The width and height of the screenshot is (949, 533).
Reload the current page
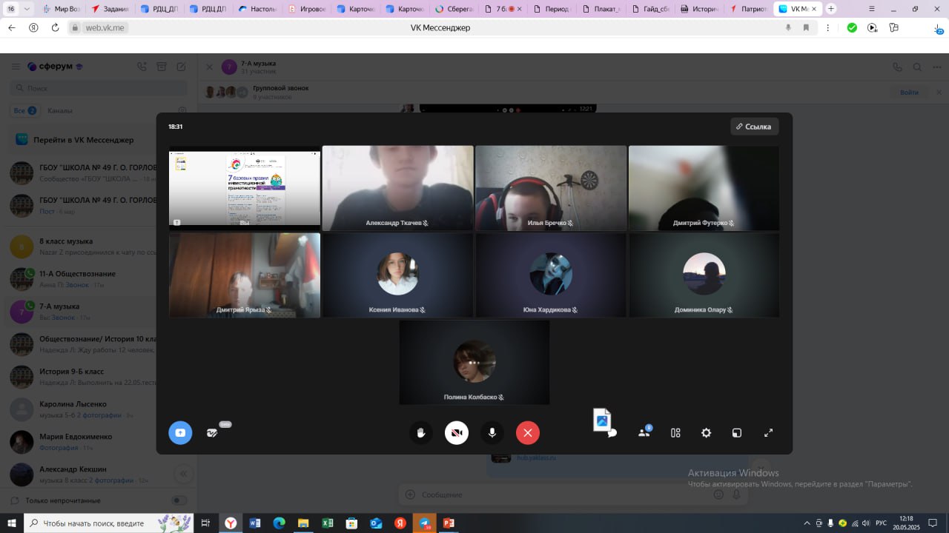pos(55,27)
